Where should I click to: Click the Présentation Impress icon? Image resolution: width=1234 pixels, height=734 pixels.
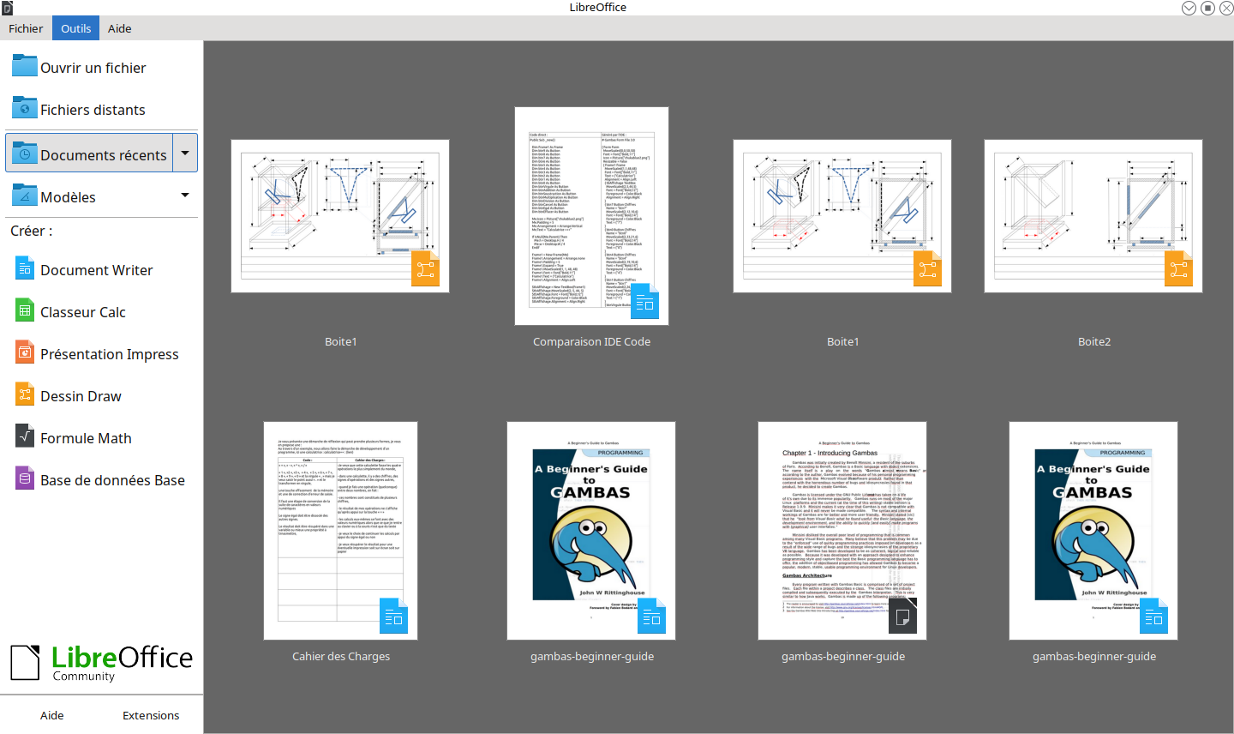point(25,352)
